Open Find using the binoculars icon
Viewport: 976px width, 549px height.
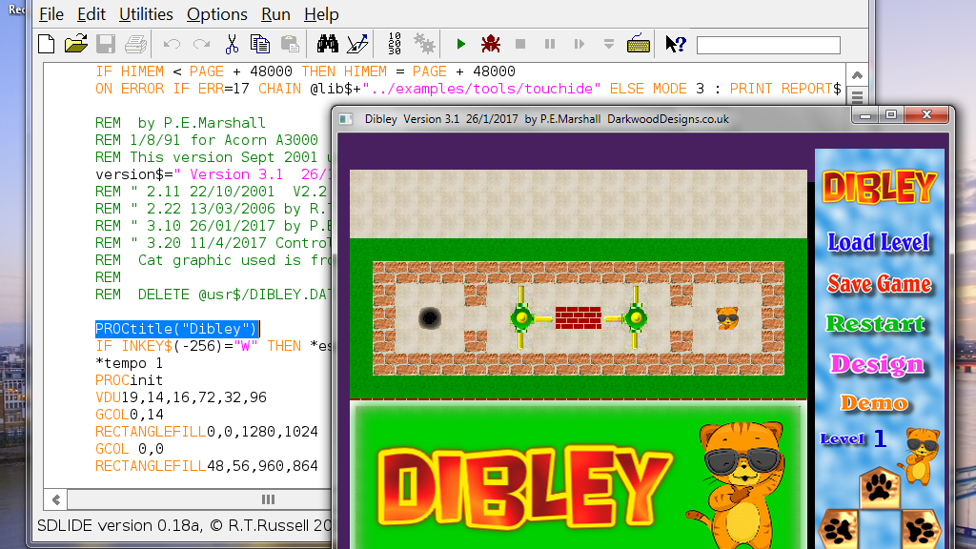(x=328, y=44)
